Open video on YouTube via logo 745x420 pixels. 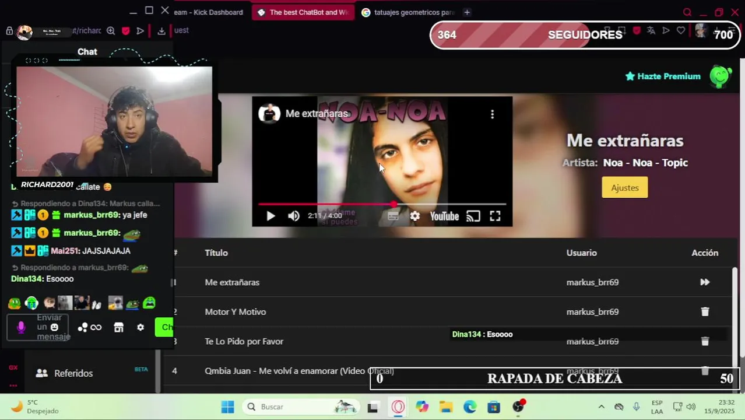click(x=444, y=216)
